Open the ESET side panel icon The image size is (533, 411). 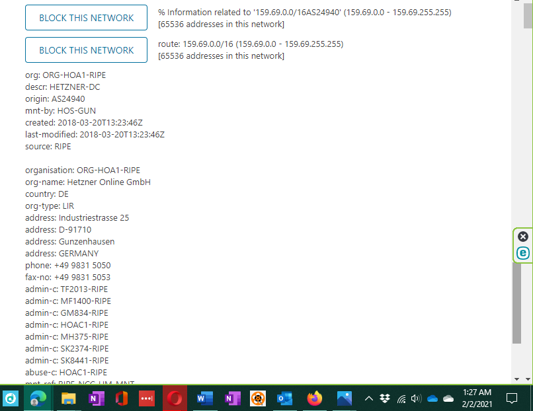pyautogui.click(x=523, y=253)
